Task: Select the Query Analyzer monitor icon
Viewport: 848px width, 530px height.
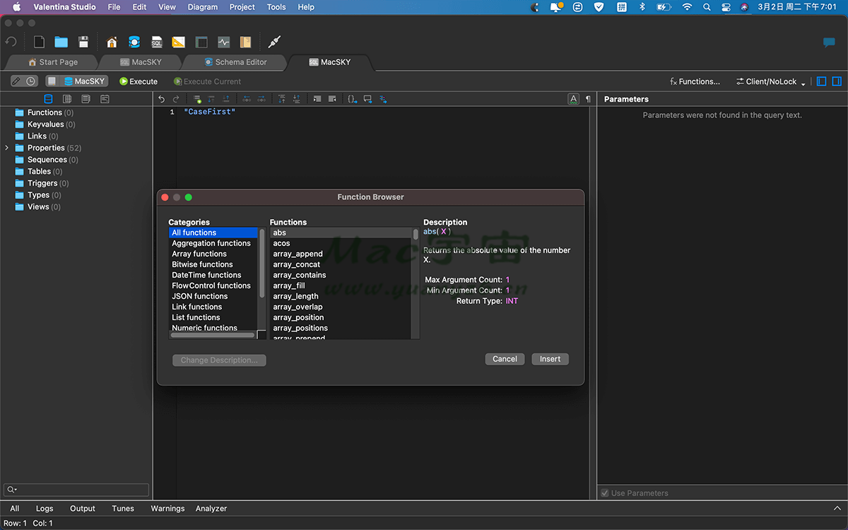Action: click(223, 42)
